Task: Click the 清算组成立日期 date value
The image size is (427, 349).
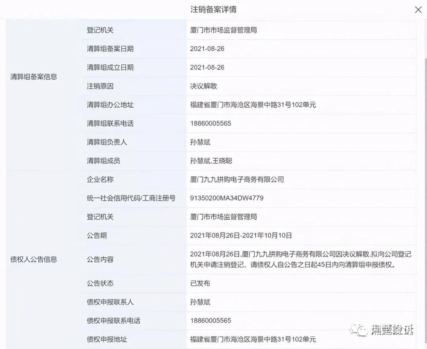Action: coord(207,67)
